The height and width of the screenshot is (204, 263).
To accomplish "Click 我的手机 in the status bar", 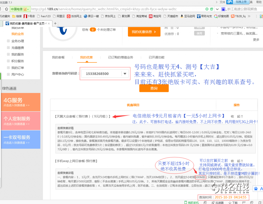I will click(192, 202).
